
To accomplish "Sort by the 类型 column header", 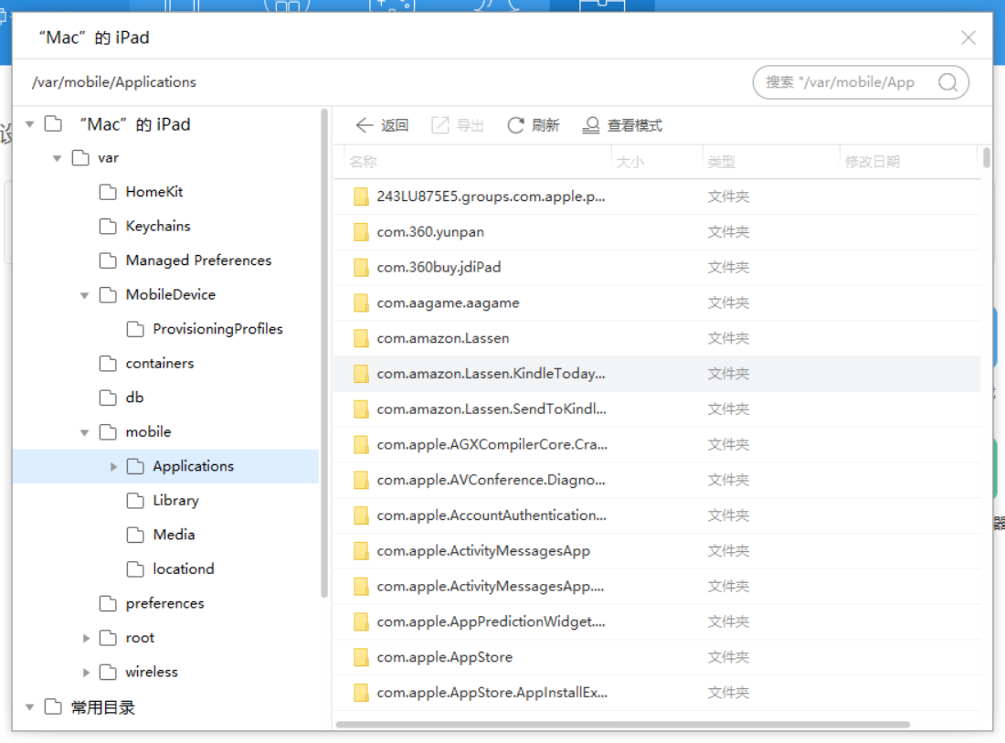I will pyautogui.click(x=721, y=162).
